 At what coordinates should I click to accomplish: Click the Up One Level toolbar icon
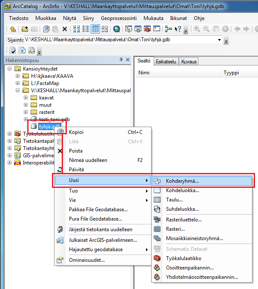tap(12, 29)
